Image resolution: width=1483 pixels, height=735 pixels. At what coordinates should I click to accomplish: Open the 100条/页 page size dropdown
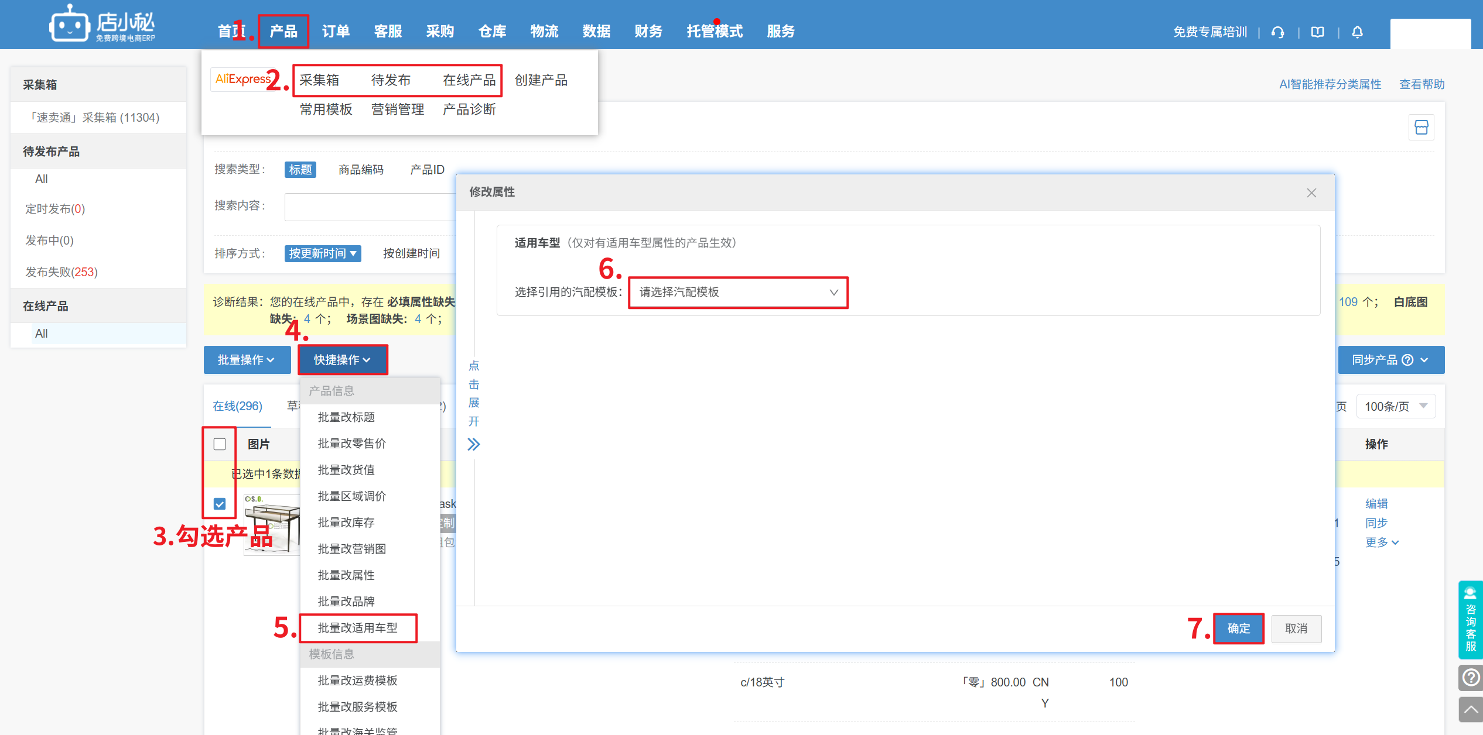coord(1396,406)
